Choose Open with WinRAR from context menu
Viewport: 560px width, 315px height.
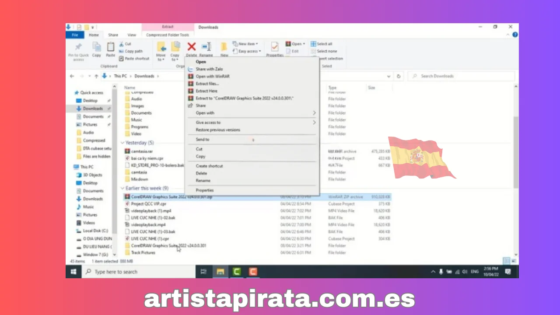212,76
